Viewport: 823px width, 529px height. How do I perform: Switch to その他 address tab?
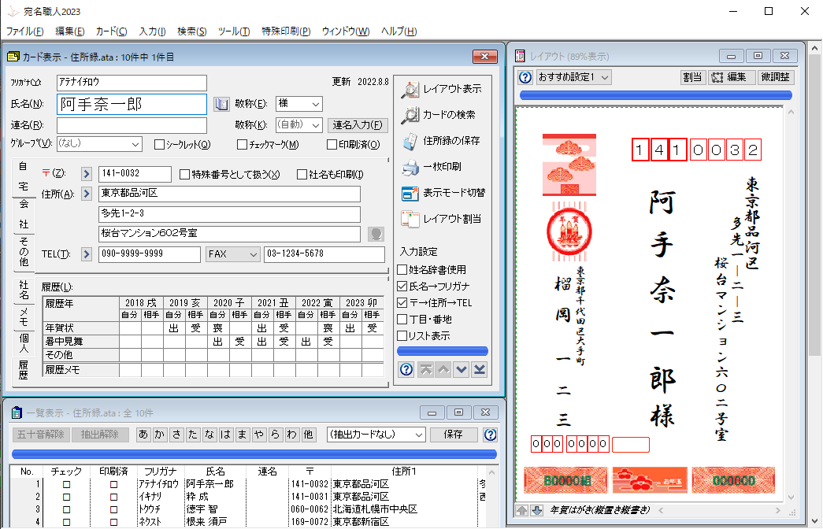click(x=24, y=252)
